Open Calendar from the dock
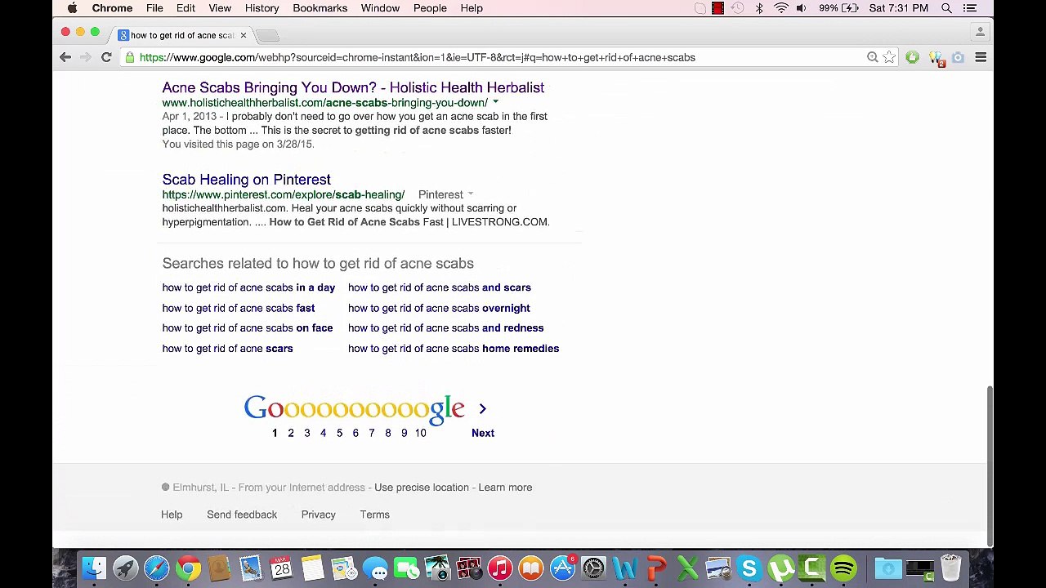Viewport: 1046px width, 588px height. point(282,568)
